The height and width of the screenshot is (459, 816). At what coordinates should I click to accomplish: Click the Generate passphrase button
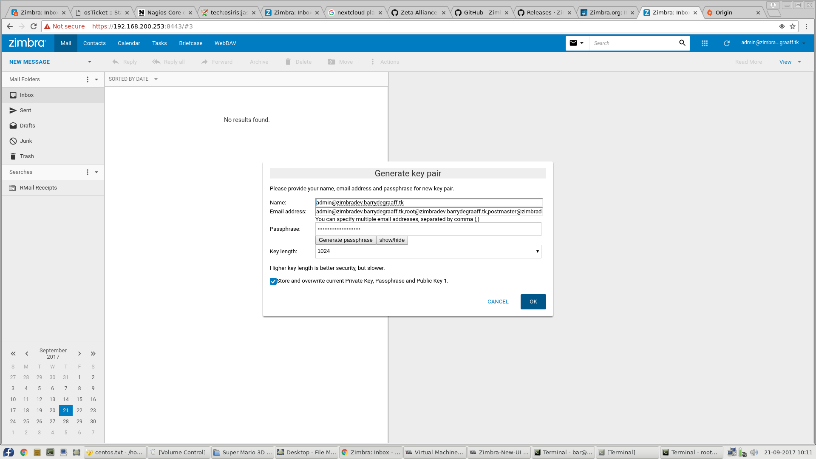click(x=346, y=240)
